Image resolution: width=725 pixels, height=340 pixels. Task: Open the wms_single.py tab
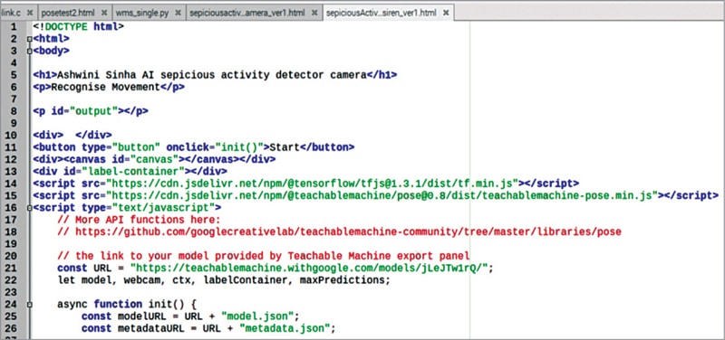coord(141,13)
